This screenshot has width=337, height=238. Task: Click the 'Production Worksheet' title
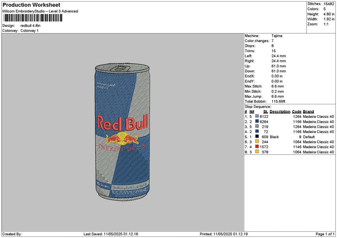tap(31, 5)
